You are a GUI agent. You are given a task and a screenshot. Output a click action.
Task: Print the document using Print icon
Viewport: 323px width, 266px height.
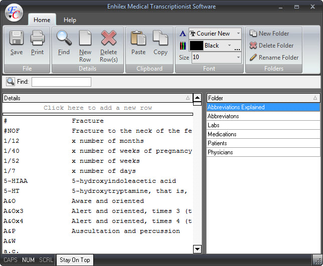tap(38, 42)
